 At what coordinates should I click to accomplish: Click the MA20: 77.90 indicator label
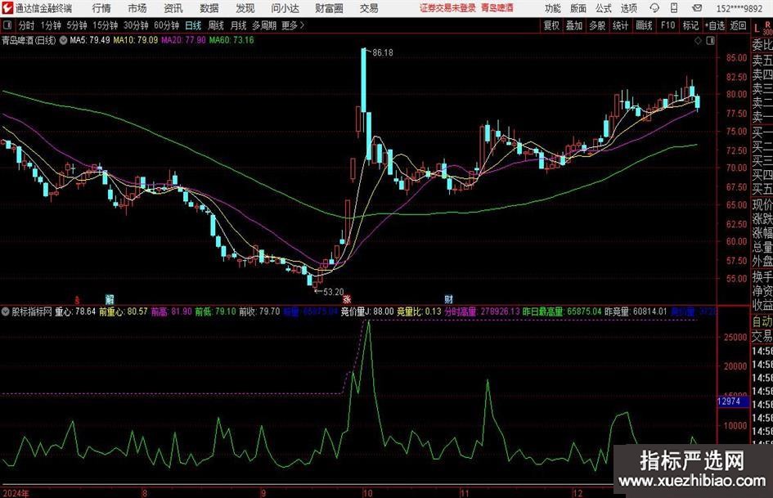point(183,40)
